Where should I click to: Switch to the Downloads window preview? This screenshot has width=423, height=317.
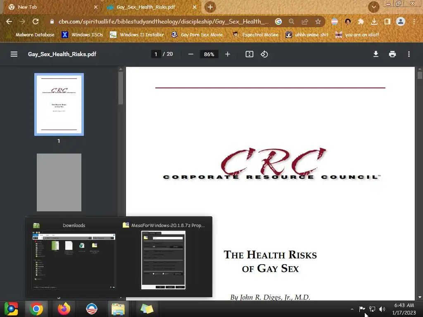coord(74,256)
